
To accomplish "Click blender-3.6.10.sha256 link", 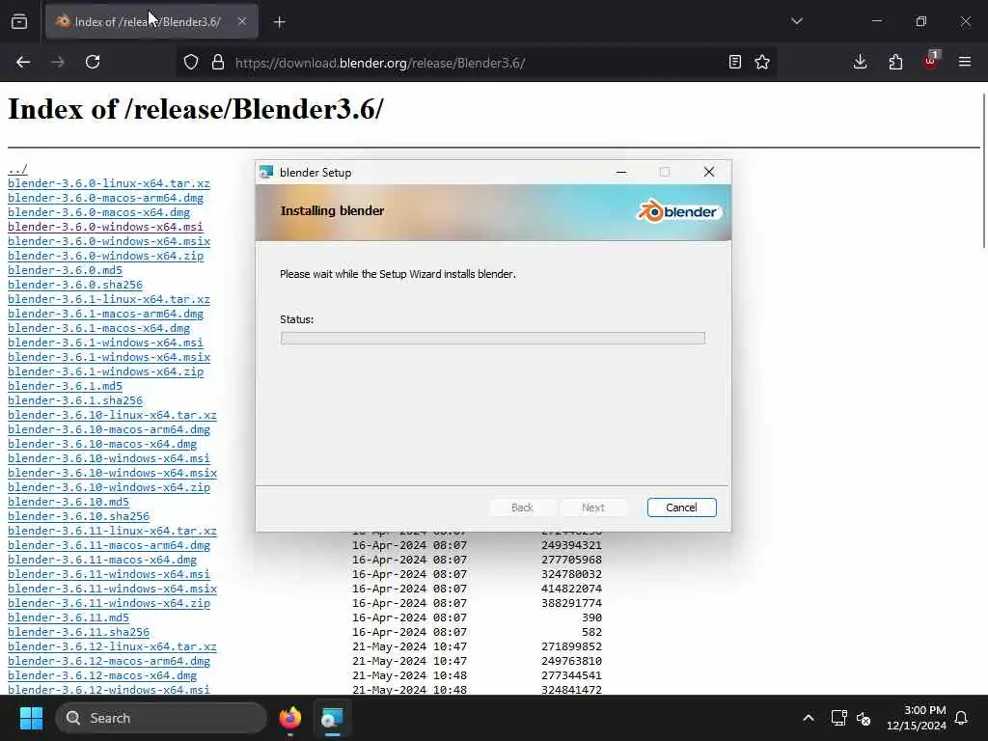I will [79, 517].
